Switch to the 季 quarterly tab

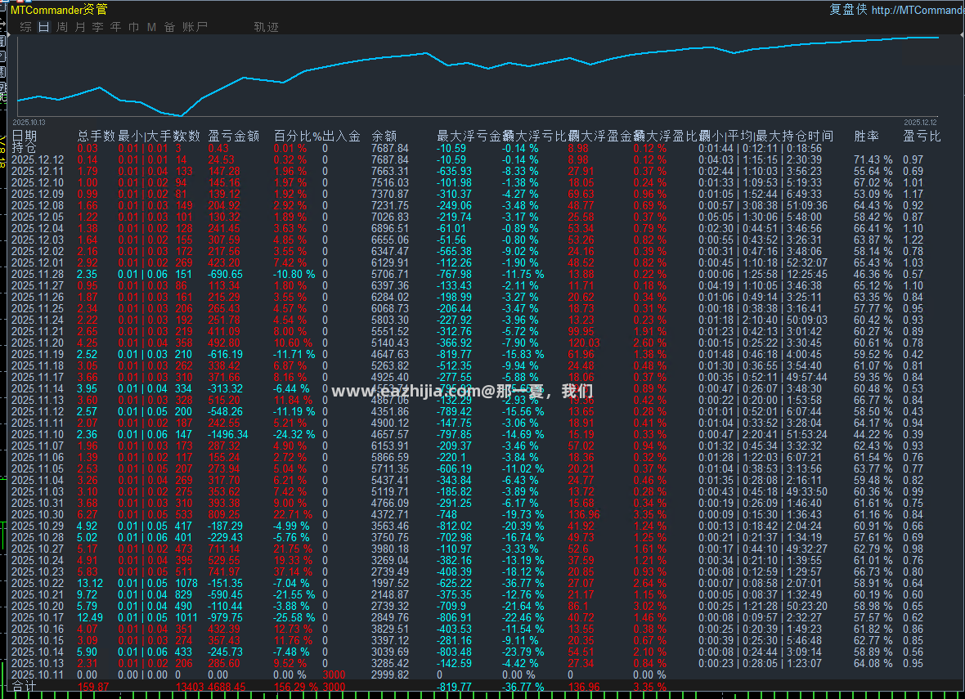pos(98,27)
